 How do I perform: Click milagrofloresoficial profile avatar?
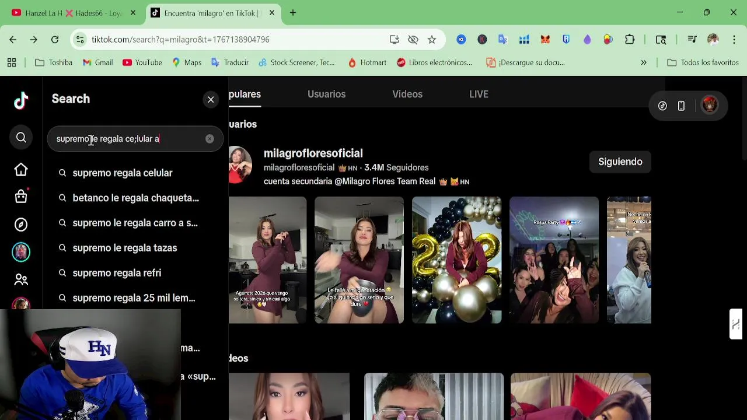click(x=240, y=165)
